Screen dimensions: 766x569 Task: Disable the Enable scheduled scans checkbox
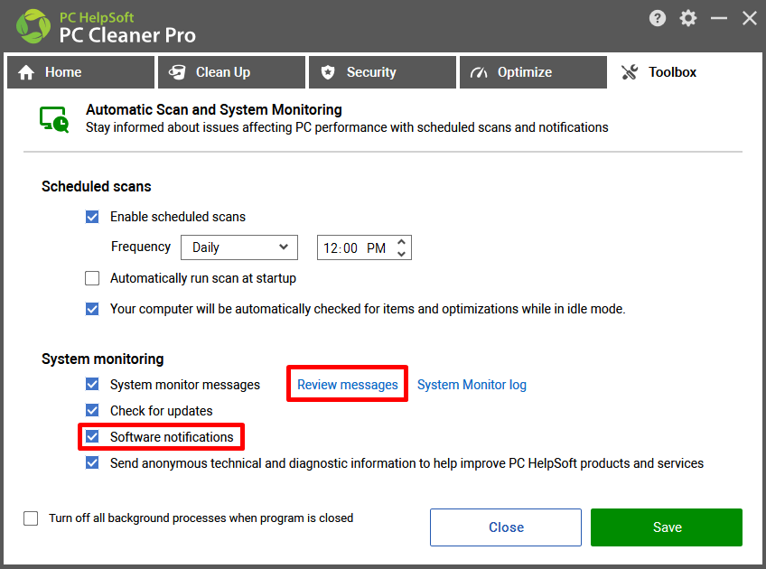(x=92, y=217)
